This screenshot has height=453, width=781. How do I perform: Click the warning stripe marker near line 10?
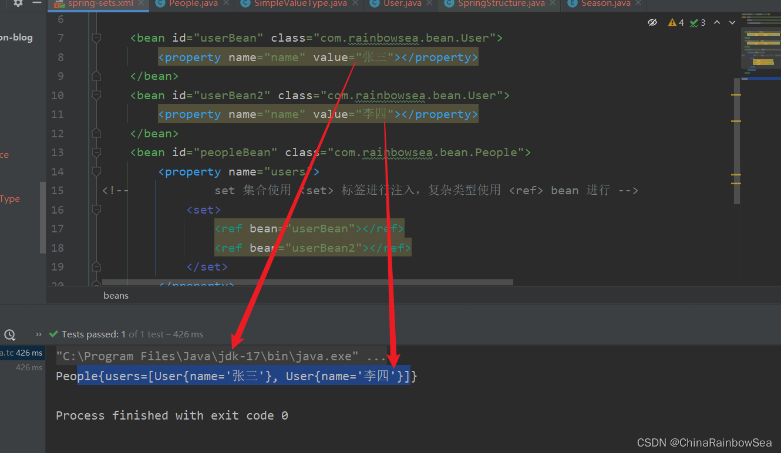tap(736, 95)
